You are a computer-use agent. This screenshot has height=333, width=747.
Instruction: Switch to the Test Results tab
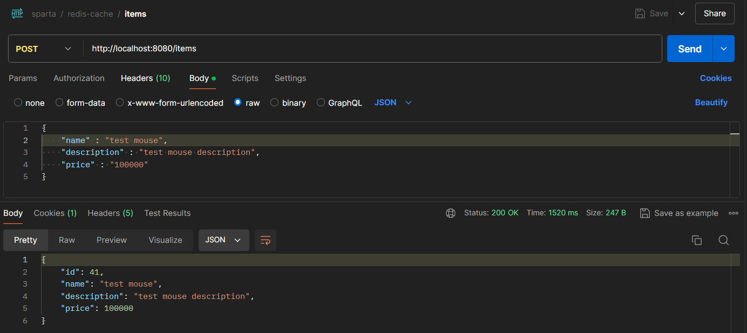pyautogui.click(x=167, y=213)
